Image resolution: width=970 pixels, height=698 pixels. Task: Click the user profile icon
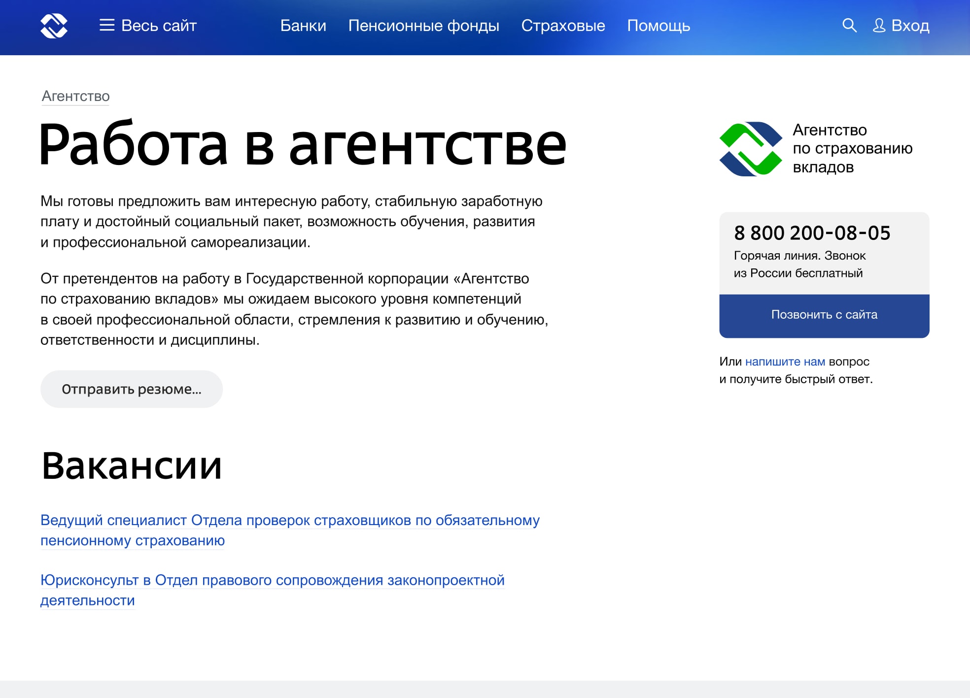879,25
